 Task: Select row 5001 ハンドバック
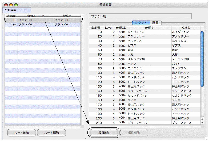[x=144, y=77]
